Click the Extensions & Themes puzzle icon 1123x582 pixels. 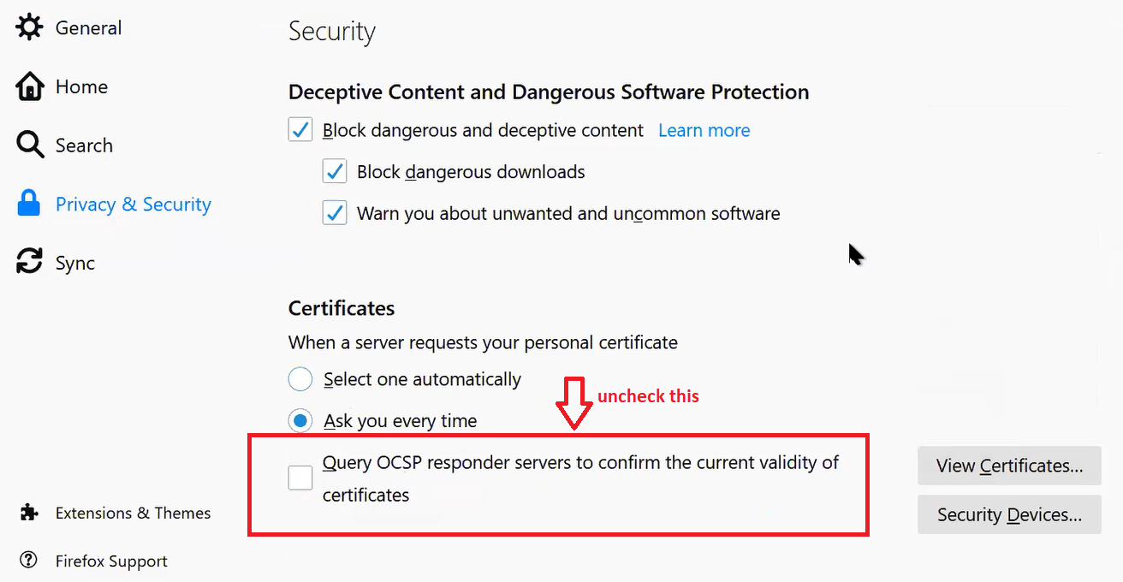click(x=29, y=512)
